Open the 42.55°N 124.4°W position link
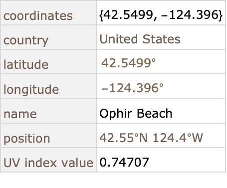Screen dimensions: 227x188 151,138
